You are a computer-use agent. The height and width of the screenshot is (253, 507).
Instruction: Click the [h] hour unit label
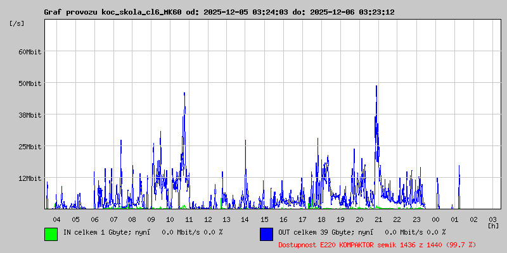(x=493, y=226)
